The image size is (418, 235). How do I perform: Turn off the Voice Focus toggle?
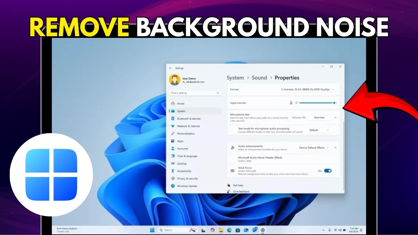328,171
